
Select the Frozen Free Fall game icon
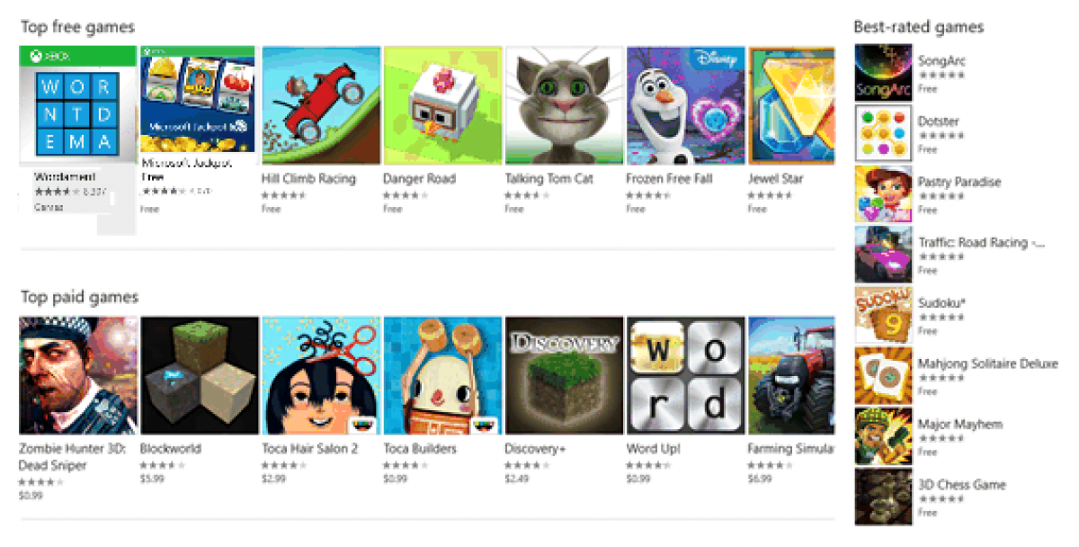pos(685,105)
